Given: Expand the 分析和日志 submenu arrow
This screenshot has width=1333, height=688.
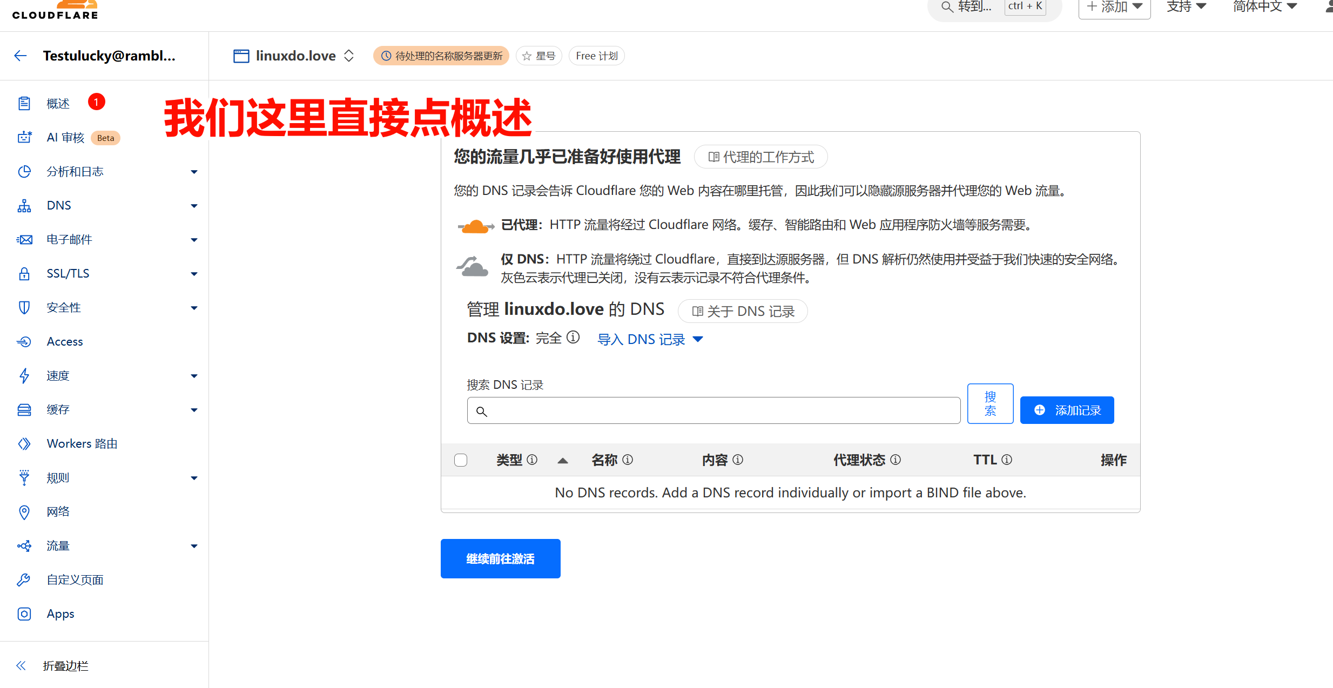Looking at the screenshot, I should (x=194, y=172).
